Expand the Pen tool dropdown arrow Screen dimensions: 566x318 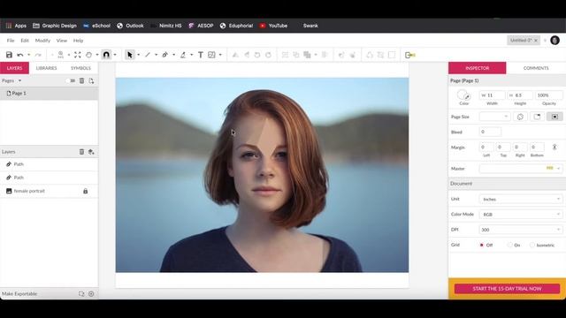tap(173, 55)
